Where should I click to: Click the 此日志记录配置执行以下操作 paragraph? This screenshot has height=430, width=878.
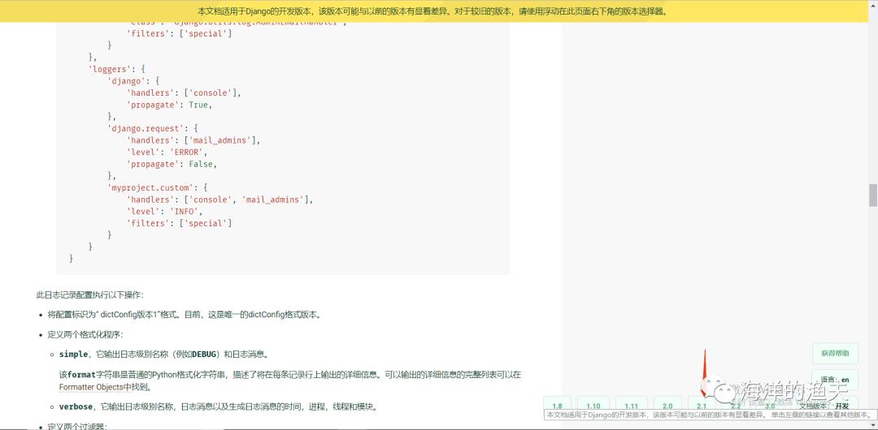pos(89,295)
